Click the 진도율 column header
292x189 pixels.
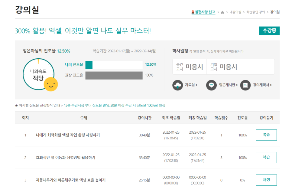click(242, 118)
